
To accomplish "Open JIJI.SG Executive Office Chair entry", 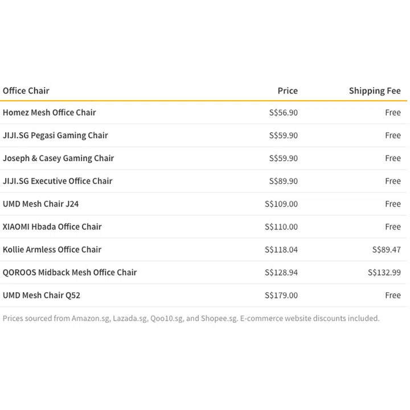I will [58, 181].
